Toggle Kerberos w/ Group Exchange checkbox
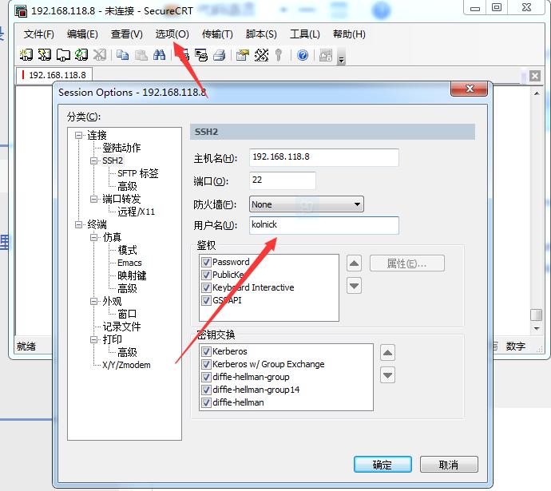 (206, 364)
